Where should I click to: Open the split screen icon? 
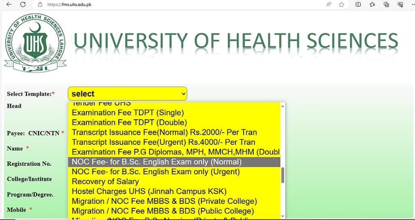[358, 4]
